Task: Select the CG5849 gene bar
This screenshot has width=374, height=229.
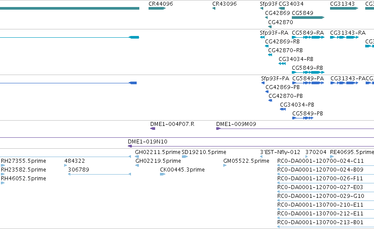Action: [308, 18]
